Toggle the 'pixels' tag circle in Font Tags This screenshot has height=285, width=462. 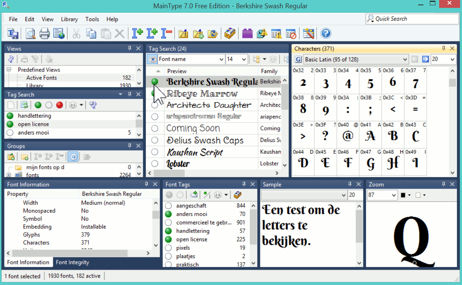[168, 248]
